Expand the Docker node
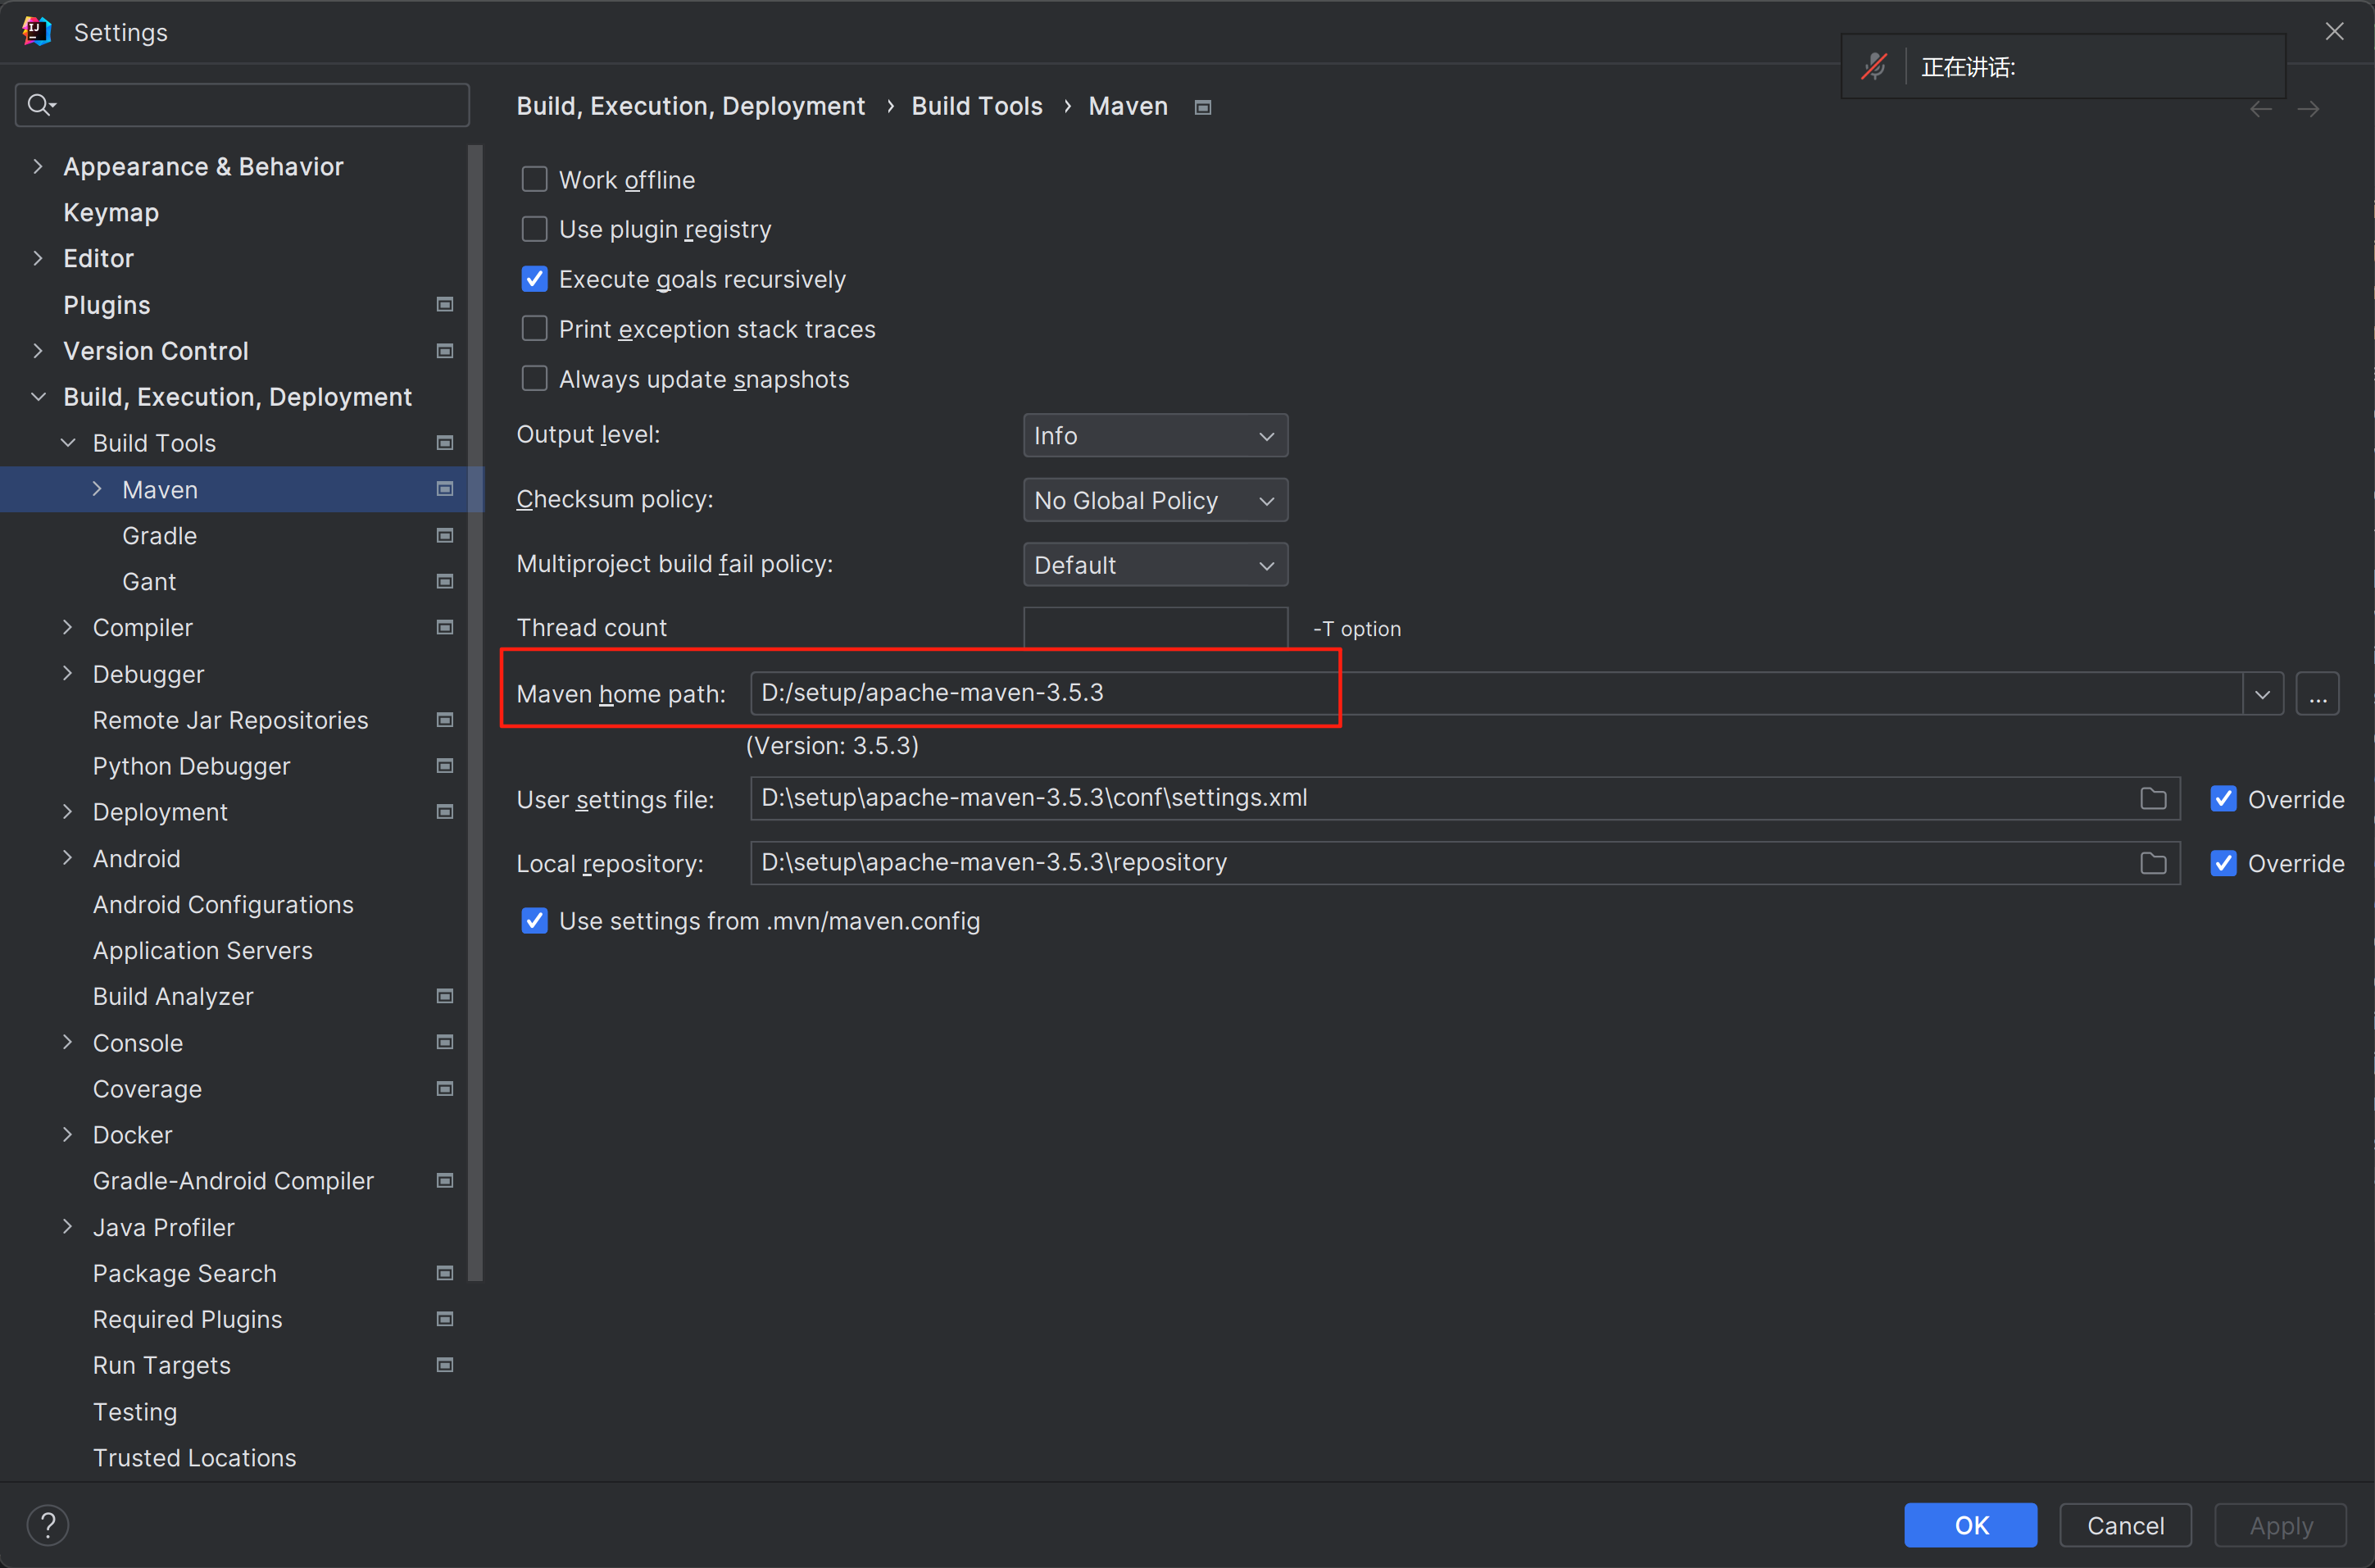 click(67, 1134)
